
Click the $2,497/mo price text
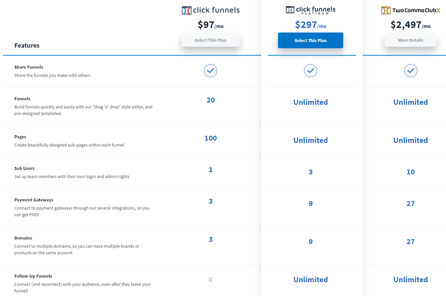point(410,25)
